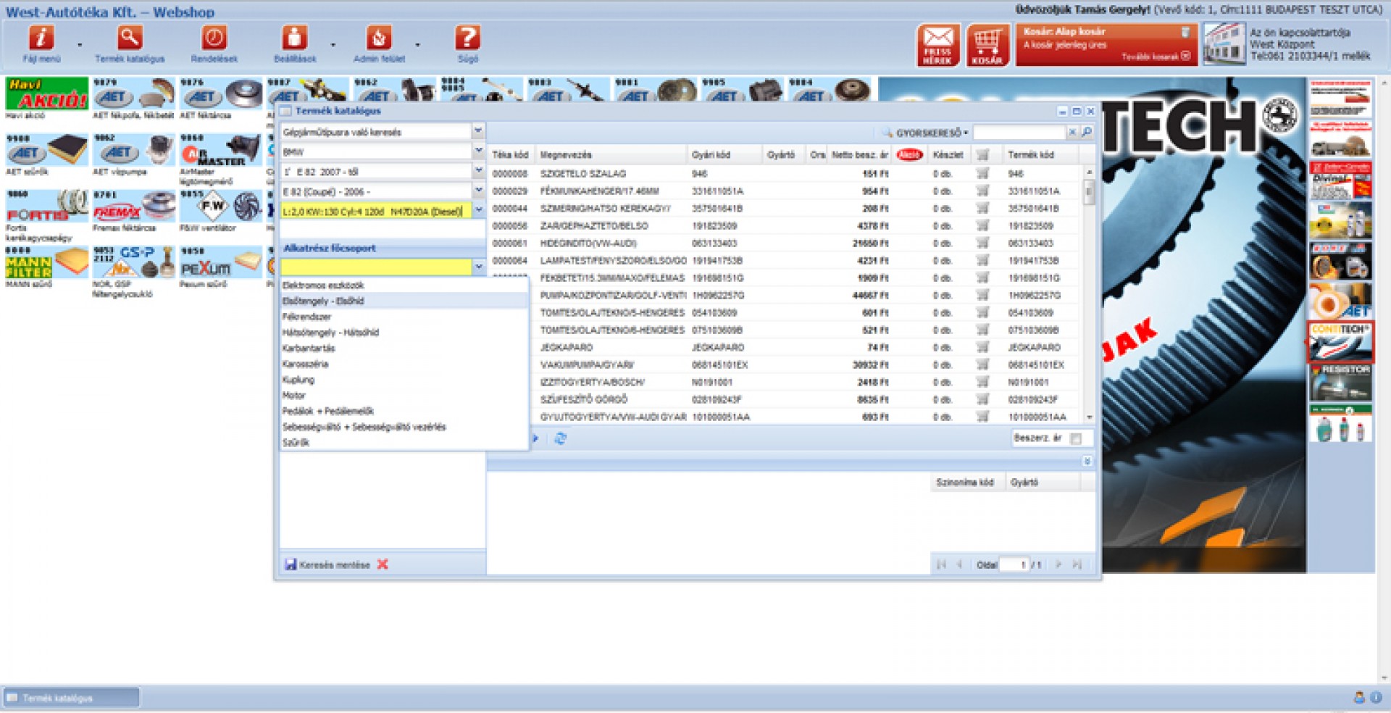Sort by Netto besz. ár column header
Screen dimensions: 1391x713
point(859,154)
